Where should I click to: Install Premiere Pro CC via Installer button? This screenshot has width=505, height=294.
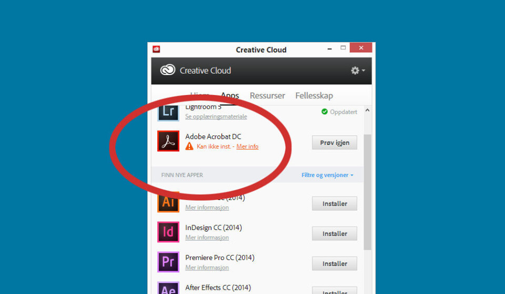point(335,264)
